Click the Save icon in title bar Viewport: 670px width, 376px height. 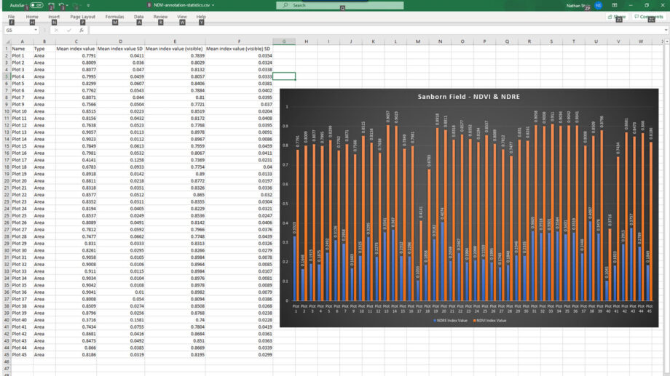click(x=51, y=6)
